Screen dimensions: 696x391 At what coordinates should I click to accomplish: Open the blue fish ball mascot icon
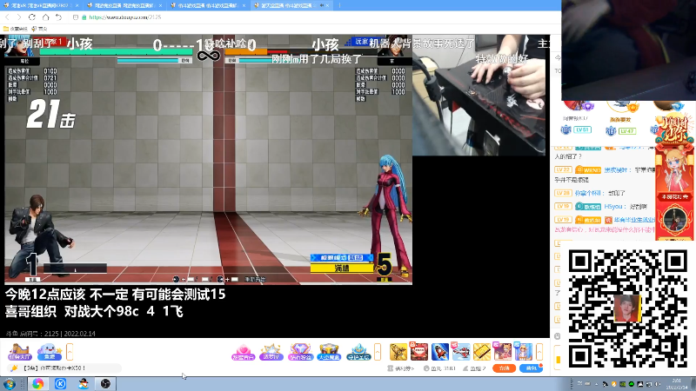50,352
